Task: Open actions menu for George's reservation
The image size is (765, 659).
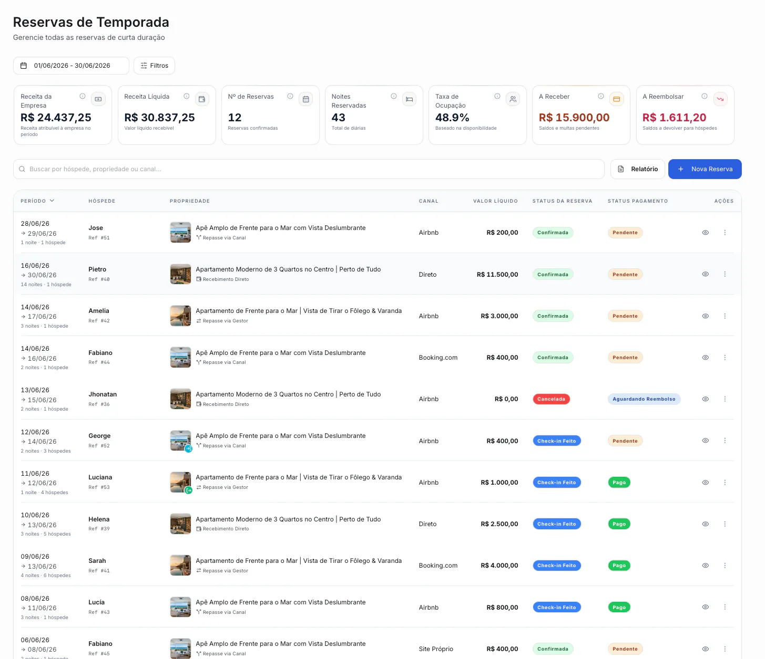Action: pyautogui.click(x=725, y=441)
